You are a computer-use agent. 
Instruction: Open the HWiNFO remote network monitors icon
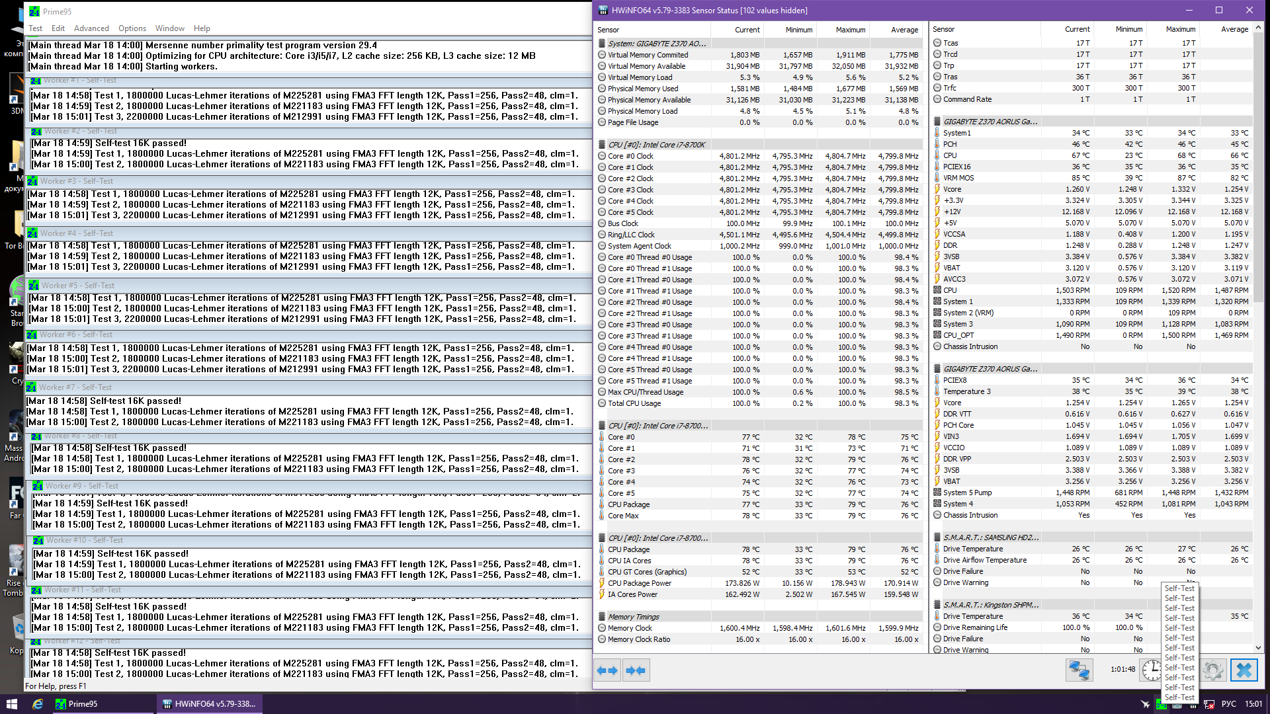click(1079, 670)
